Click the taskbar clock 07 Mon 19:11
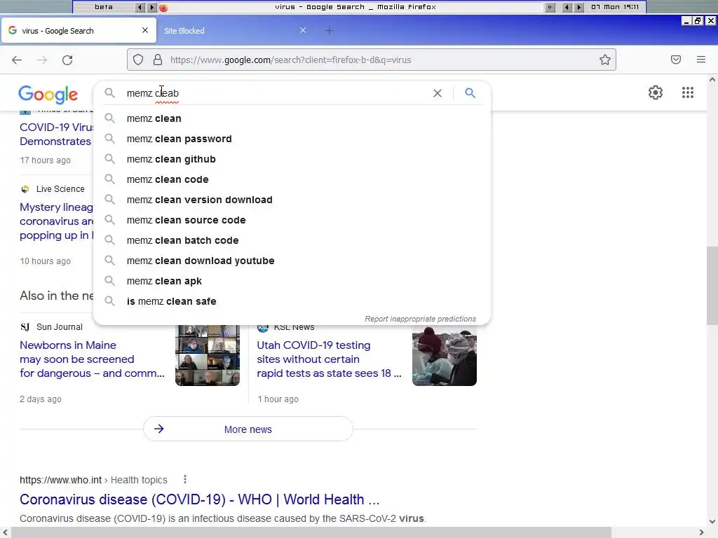Image resolution: width=718 pixels, height=538 pixels. coord(614,7)
